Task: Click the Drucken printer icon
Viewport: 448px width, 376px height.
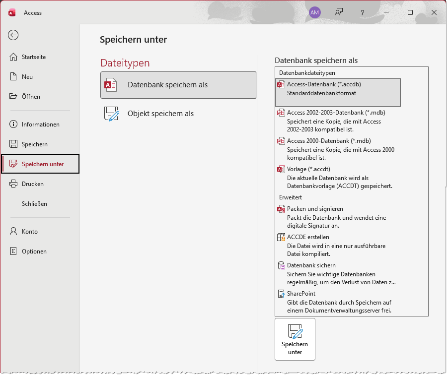Action: (13, 184)
